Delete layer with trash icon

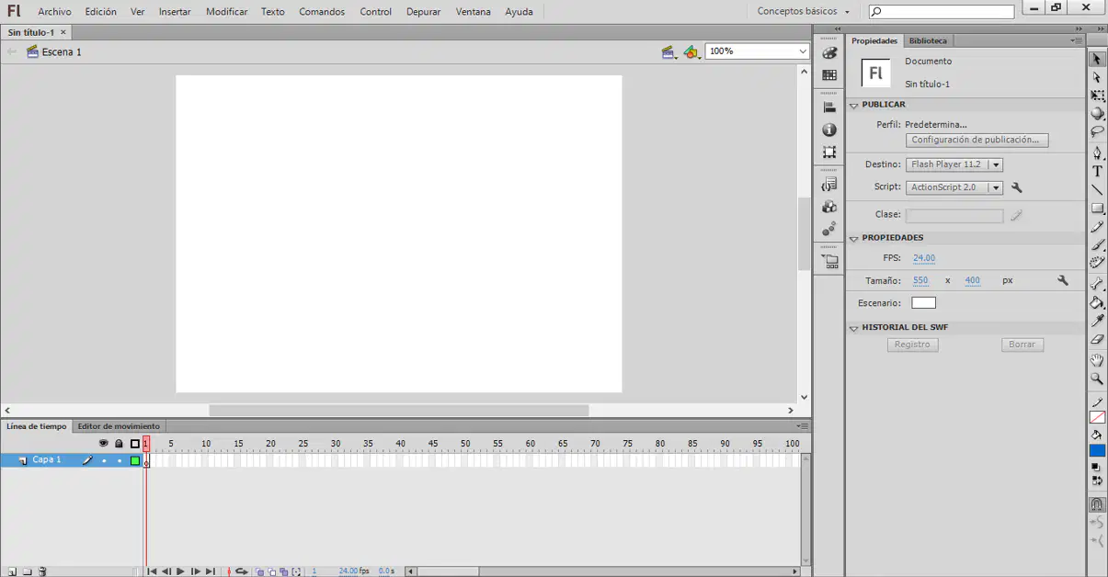42,571
